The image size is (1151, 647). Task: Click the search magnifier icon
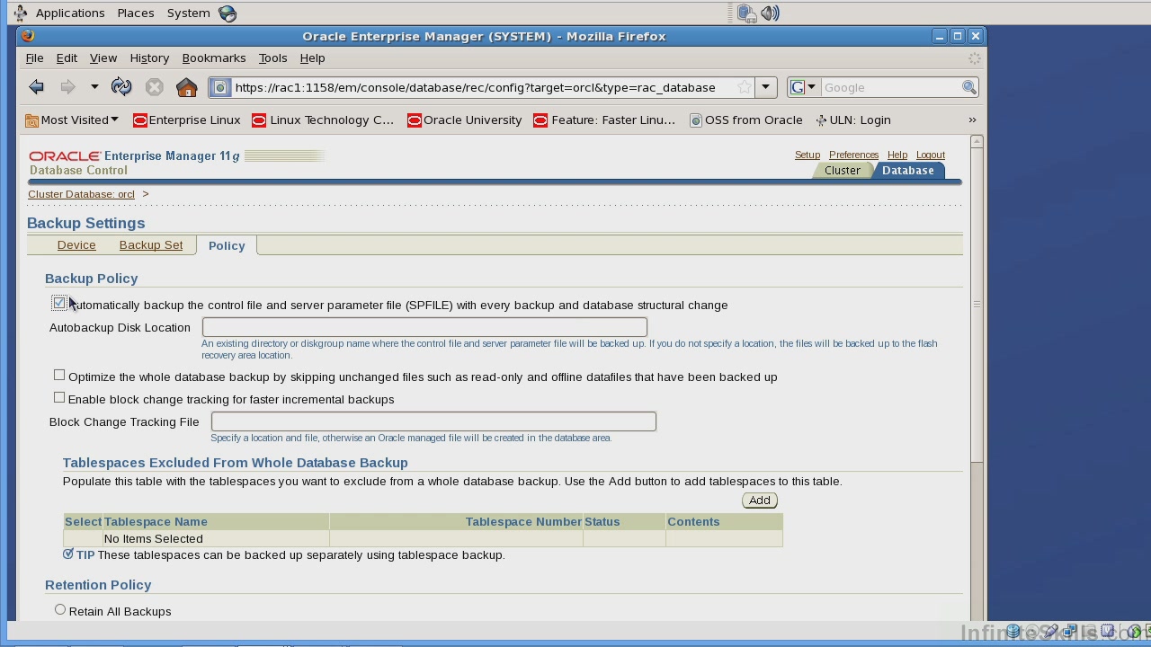point(969,87)
